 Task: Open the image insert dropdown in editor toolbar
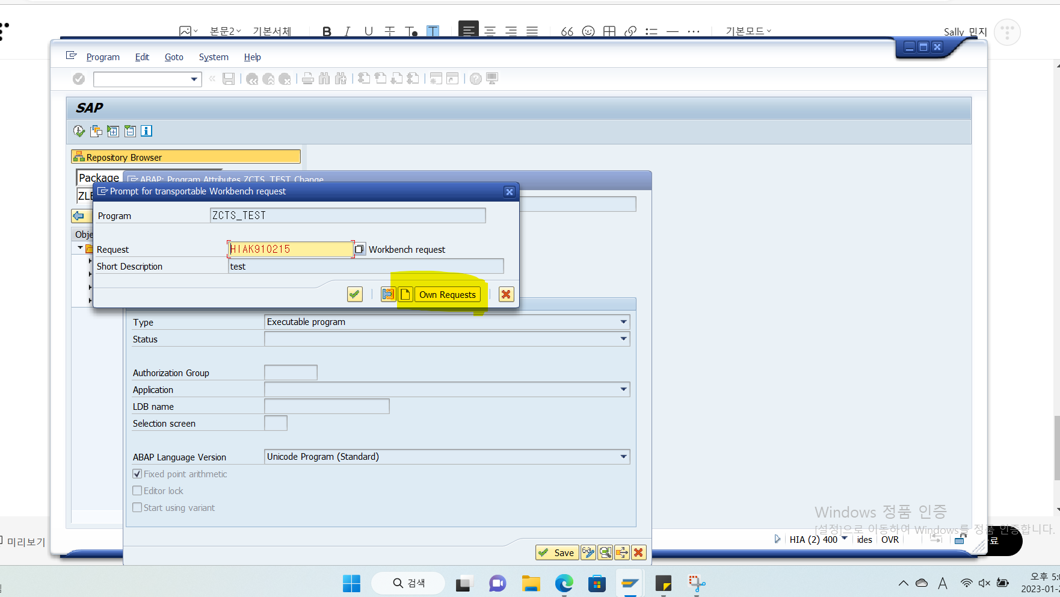click(188, 31)
